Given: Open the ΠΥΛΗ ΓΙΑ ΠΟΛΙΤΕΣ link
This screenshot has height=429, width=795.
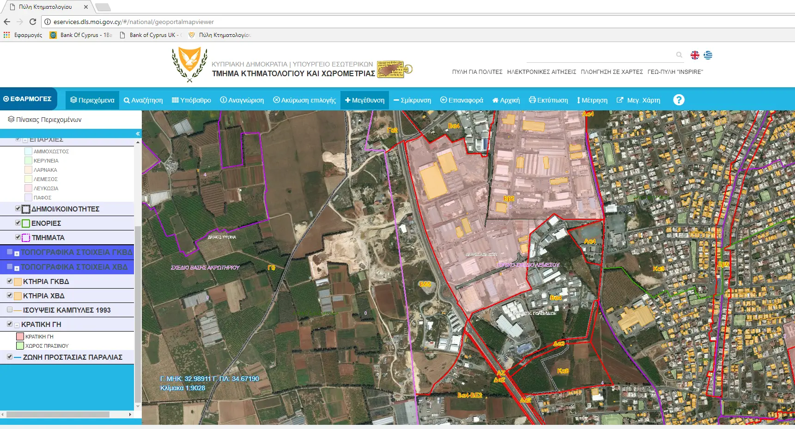Looking at the screenshot, I should [477, 72].
